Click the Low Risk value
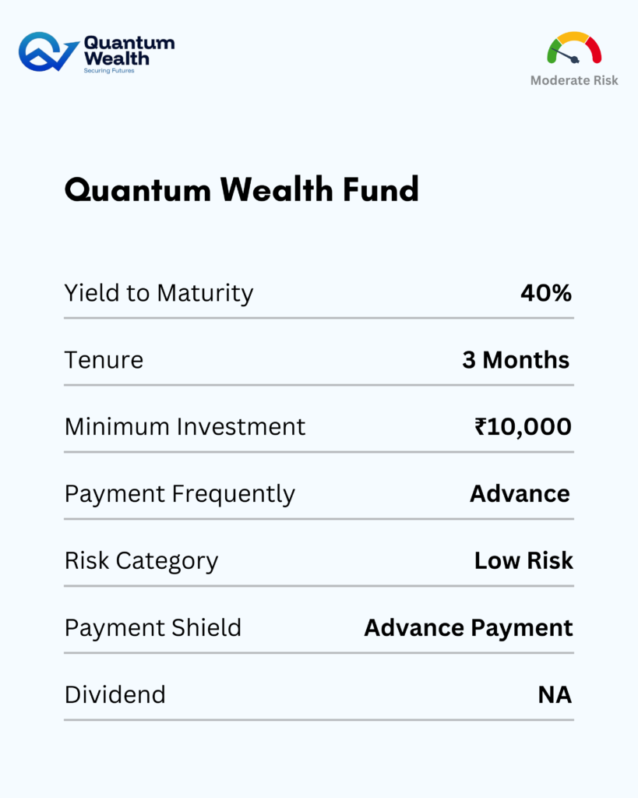 click(523, 561)
